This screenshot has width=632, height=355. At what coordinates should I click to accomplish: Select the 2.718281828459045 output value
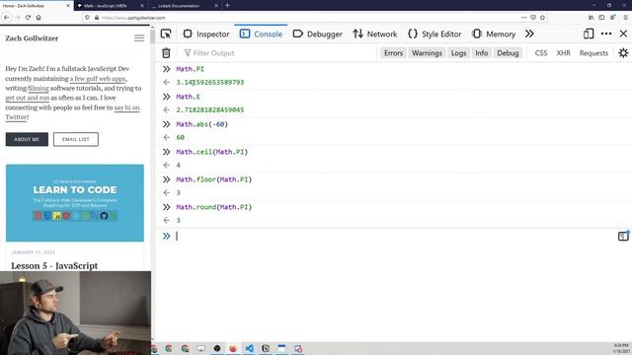click(210, 109)
